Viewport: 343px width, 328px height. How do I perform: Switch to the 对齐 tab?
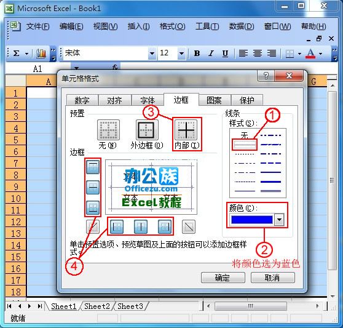click(114, 100)
